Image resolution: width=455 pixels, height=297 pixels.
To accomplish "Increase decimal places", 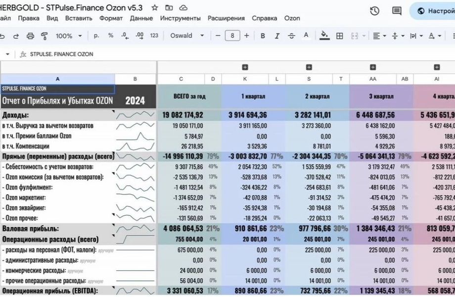I will pos(139,36).
